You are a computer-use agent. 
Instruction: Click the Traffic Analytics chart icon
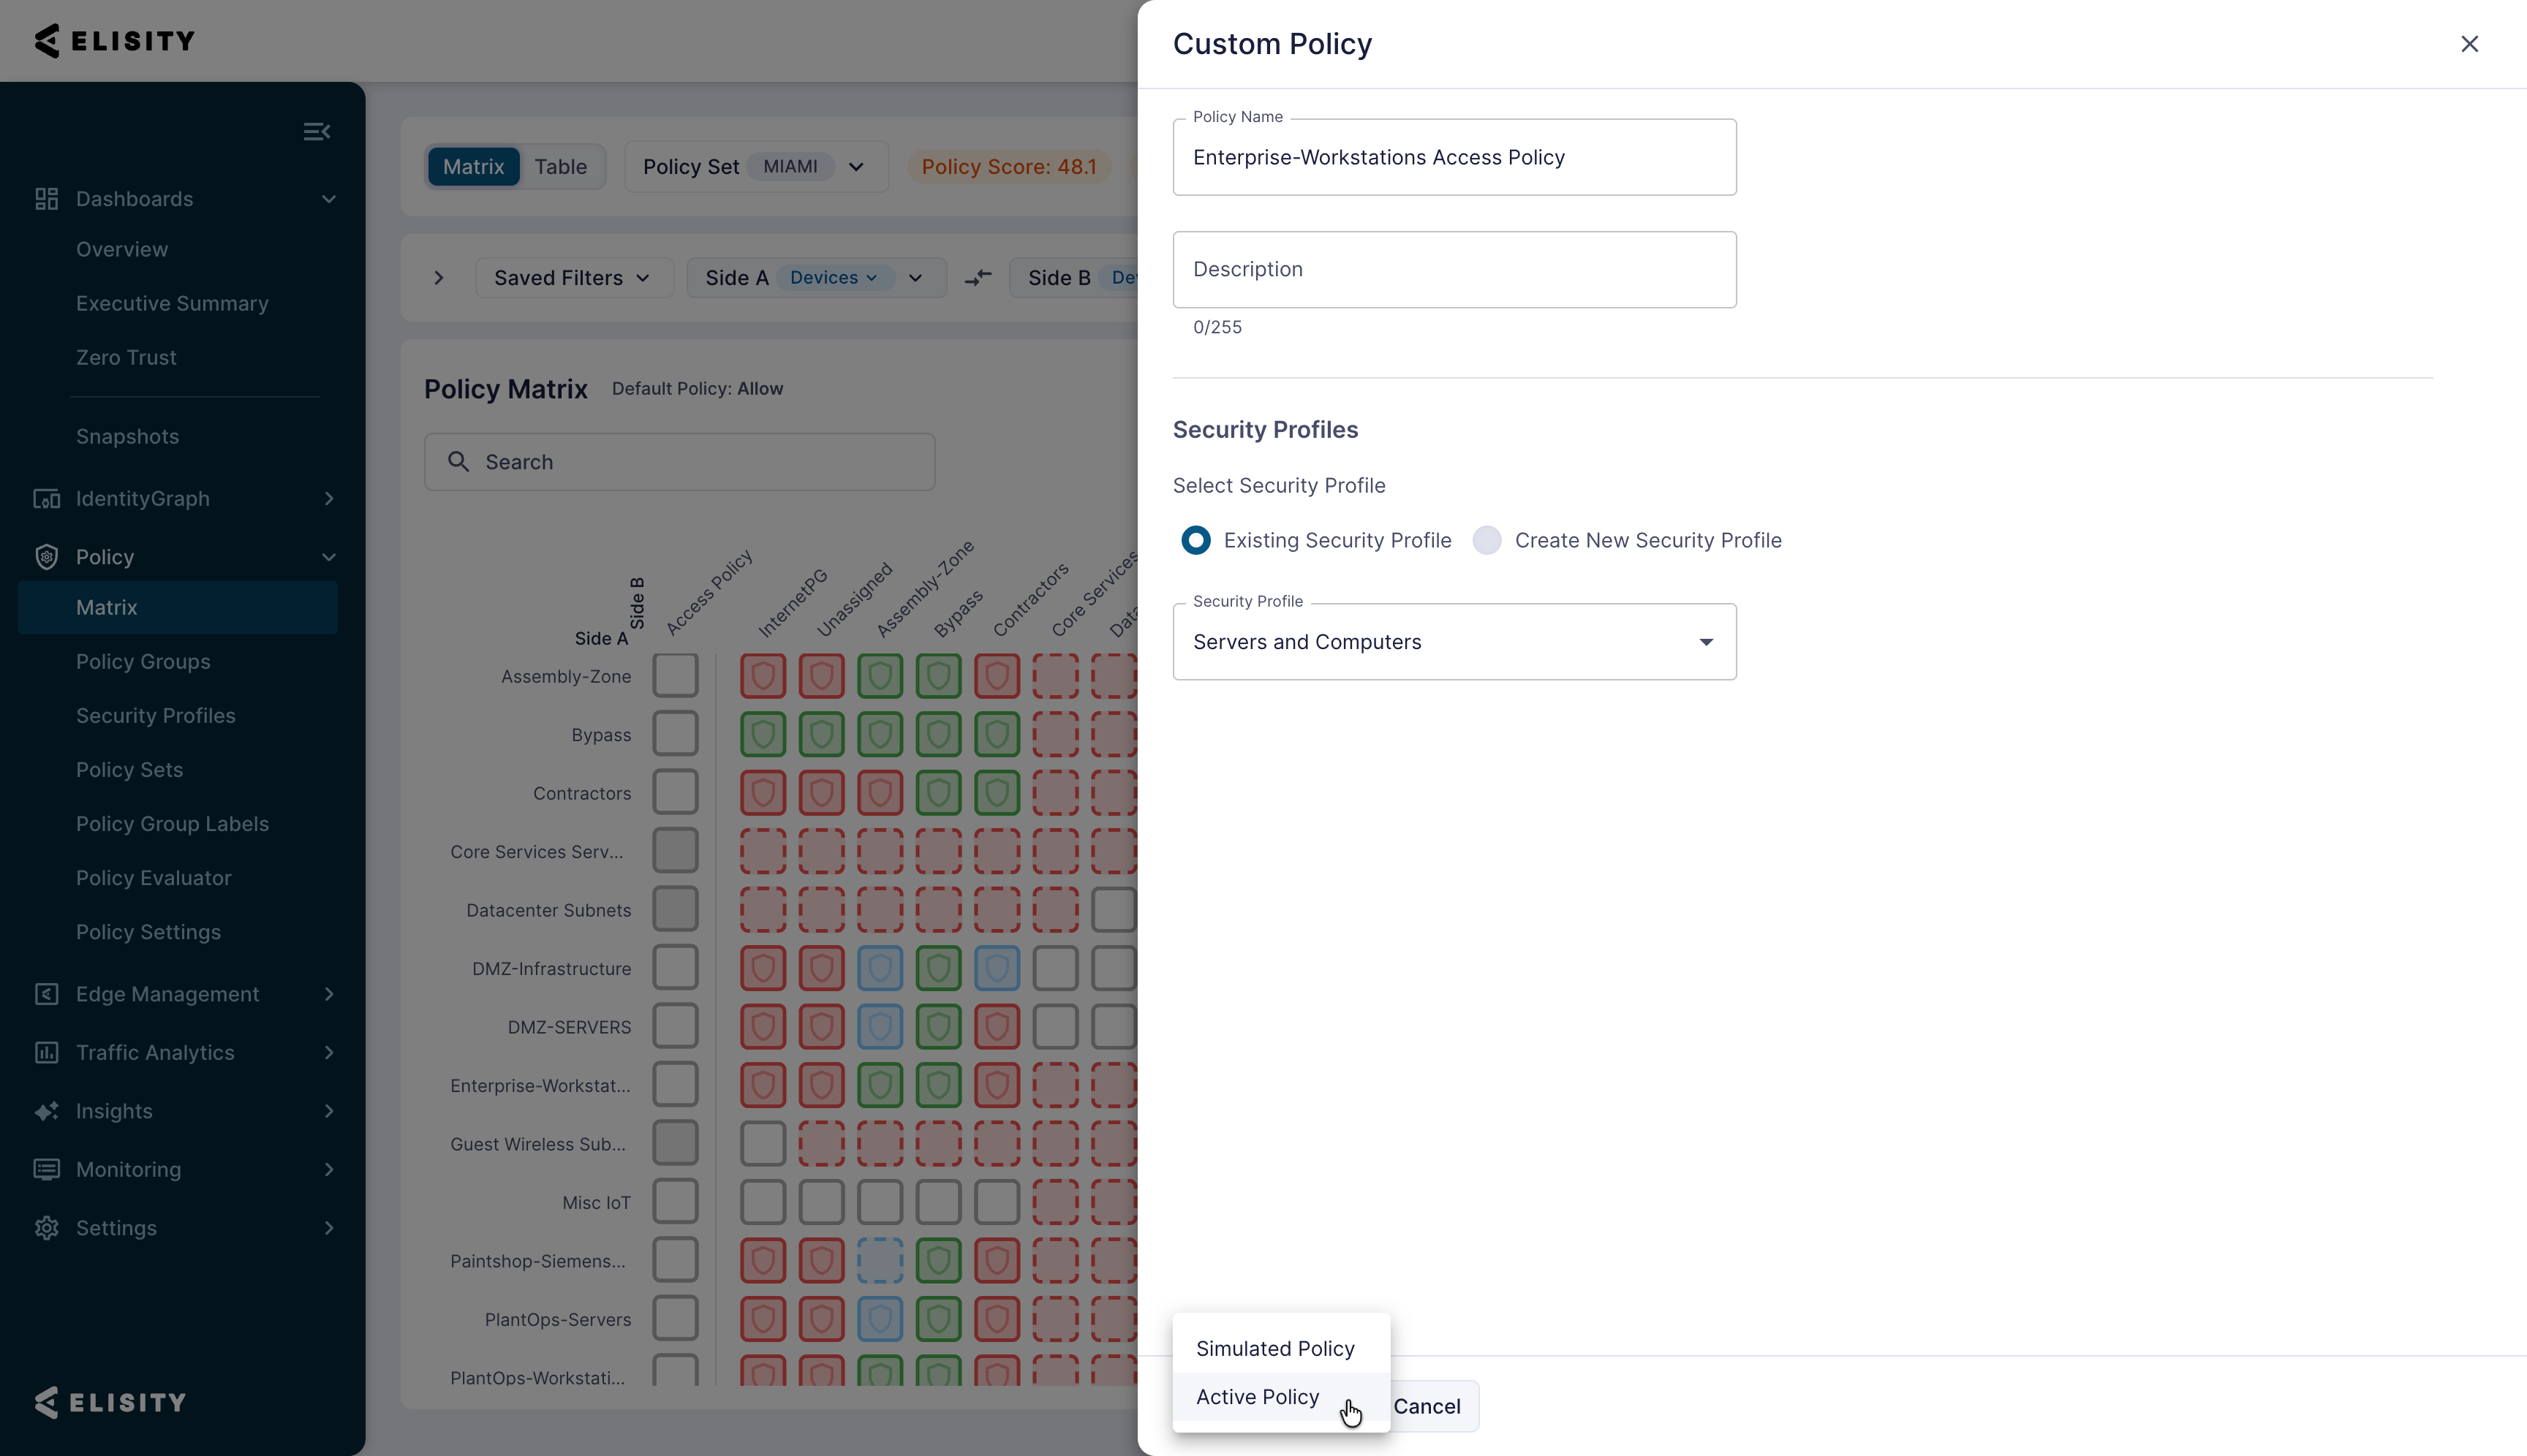coord(46,1052)
